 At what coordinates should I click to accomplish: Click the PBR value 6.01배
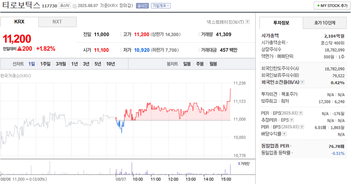(320, 127)
